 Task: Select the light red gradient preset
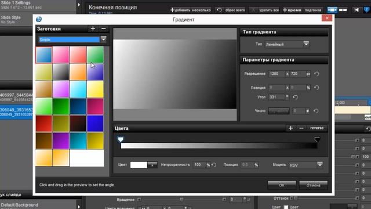(78, 55)
